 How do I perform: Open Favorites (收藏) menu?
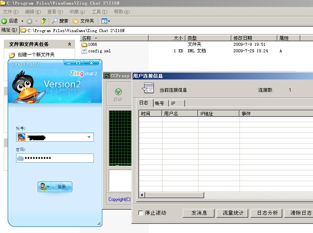(77, 12)
